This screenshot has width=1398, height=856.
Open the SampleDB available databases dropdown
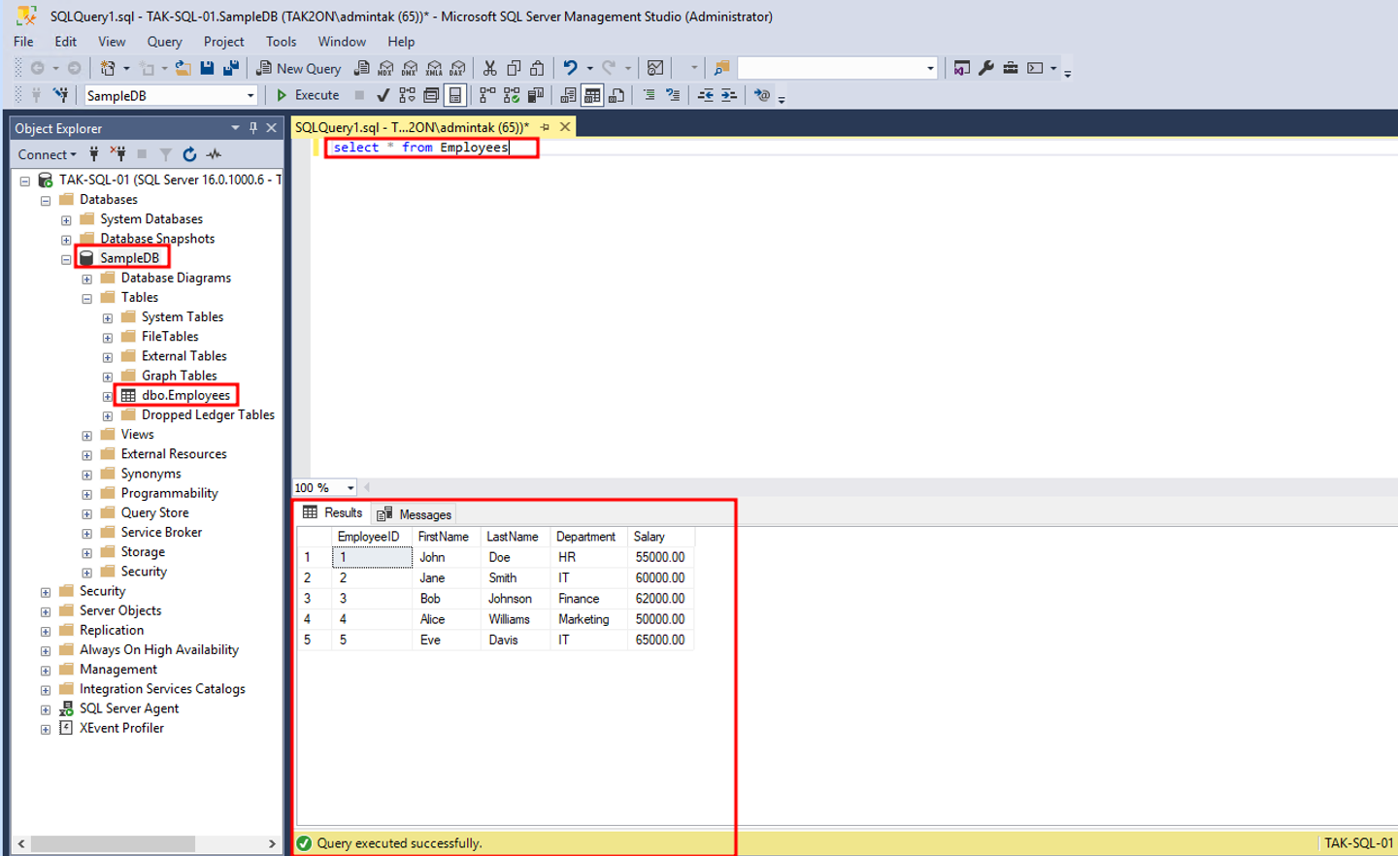[250, 95]
